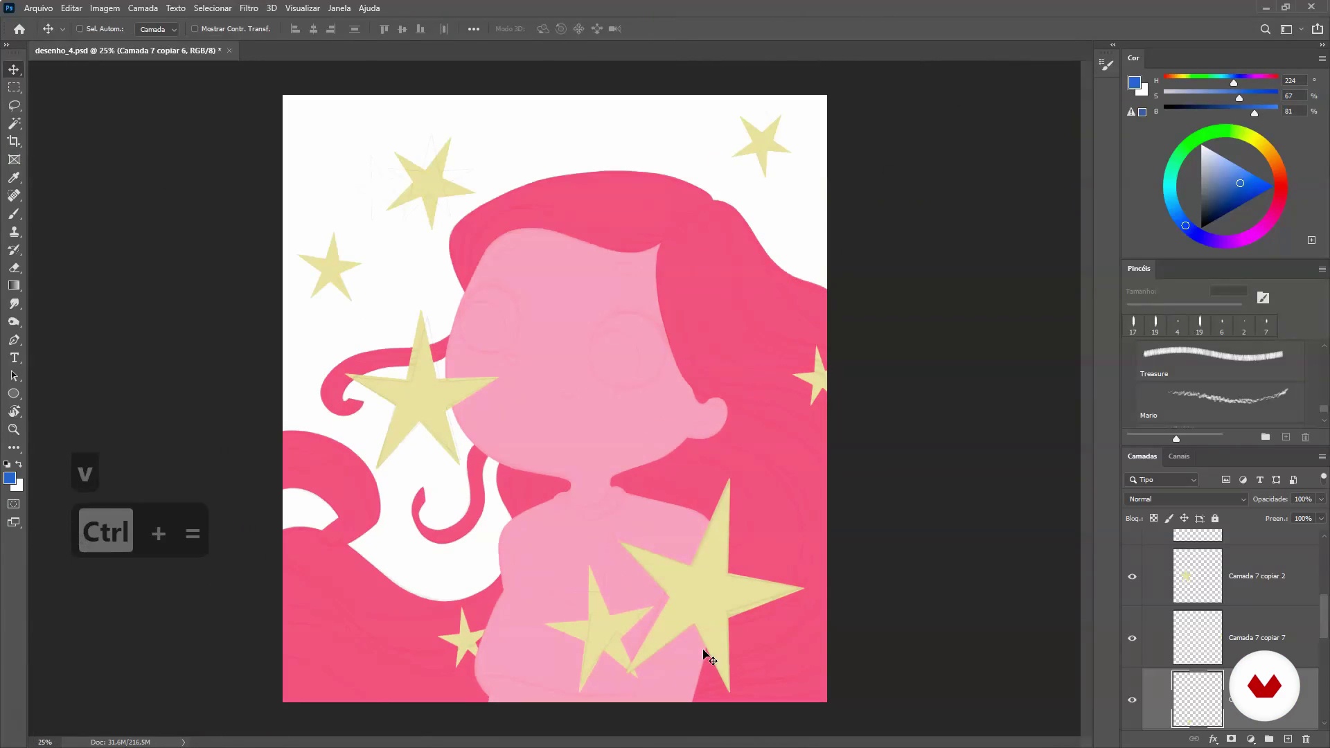Select the desenho_4.psd document tab

(x=128, y=51)
